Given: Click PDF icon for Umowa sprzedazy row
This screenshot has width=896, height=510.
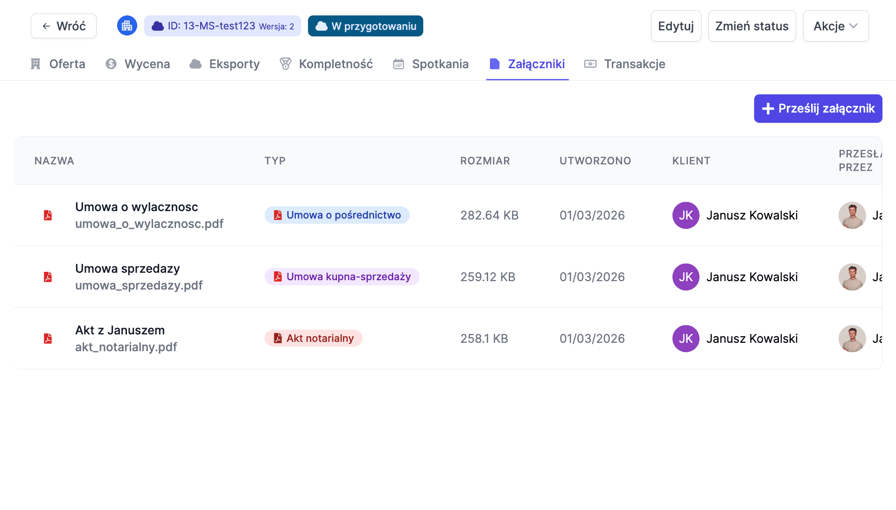Looking at the screenshot, I should coord(48,277).
